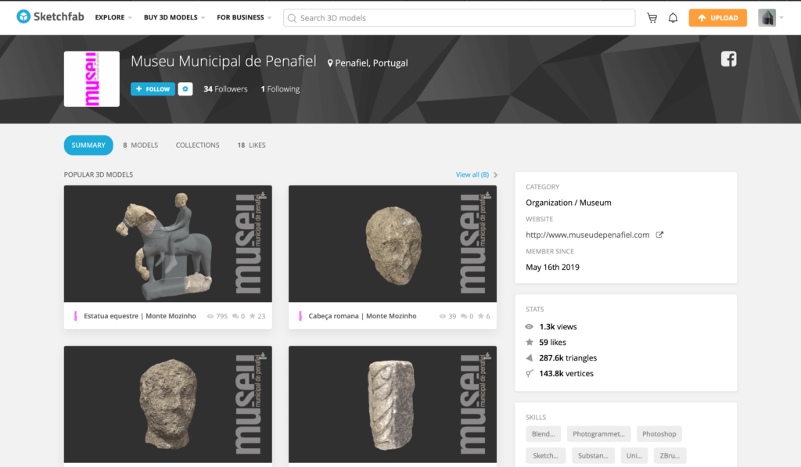801x467 pixels.
Task: Switch to the 8 Models tab
Action: (x=141, y=145)
